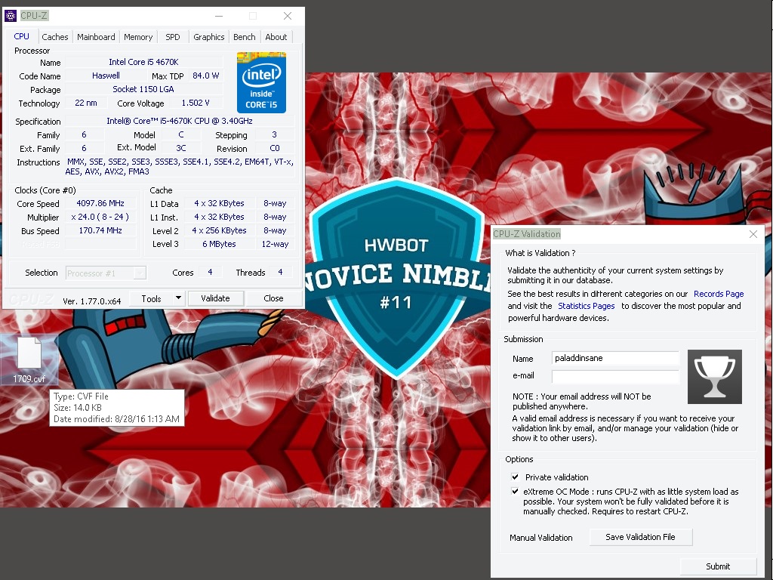773x580 pixels.
Task: Click the Level 3 cache value 6 MBytes
Action: [x=219, y=244]
